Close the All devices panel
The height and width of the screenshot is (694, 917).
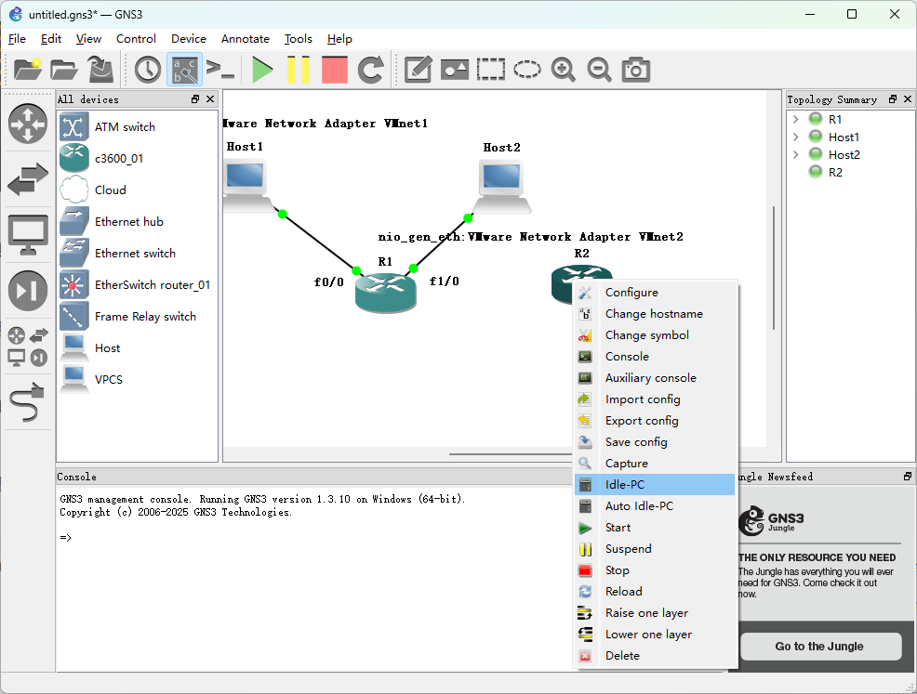tap(210, 99)
